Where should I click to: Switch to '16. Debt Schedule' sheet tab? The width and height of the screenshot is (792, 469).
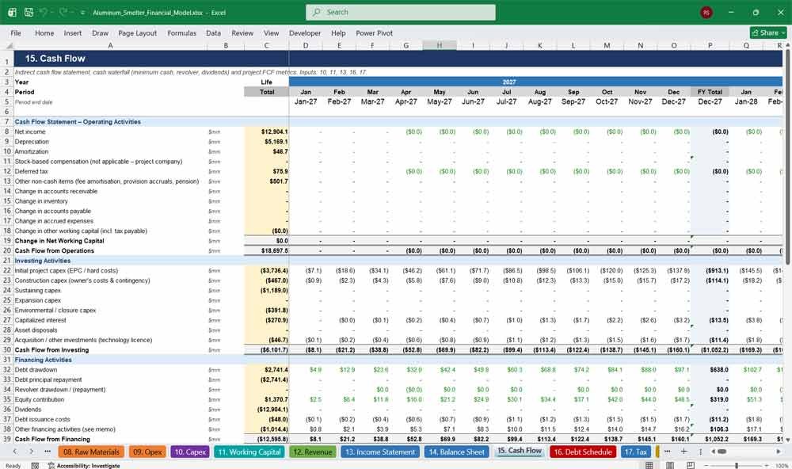(583, 452)
